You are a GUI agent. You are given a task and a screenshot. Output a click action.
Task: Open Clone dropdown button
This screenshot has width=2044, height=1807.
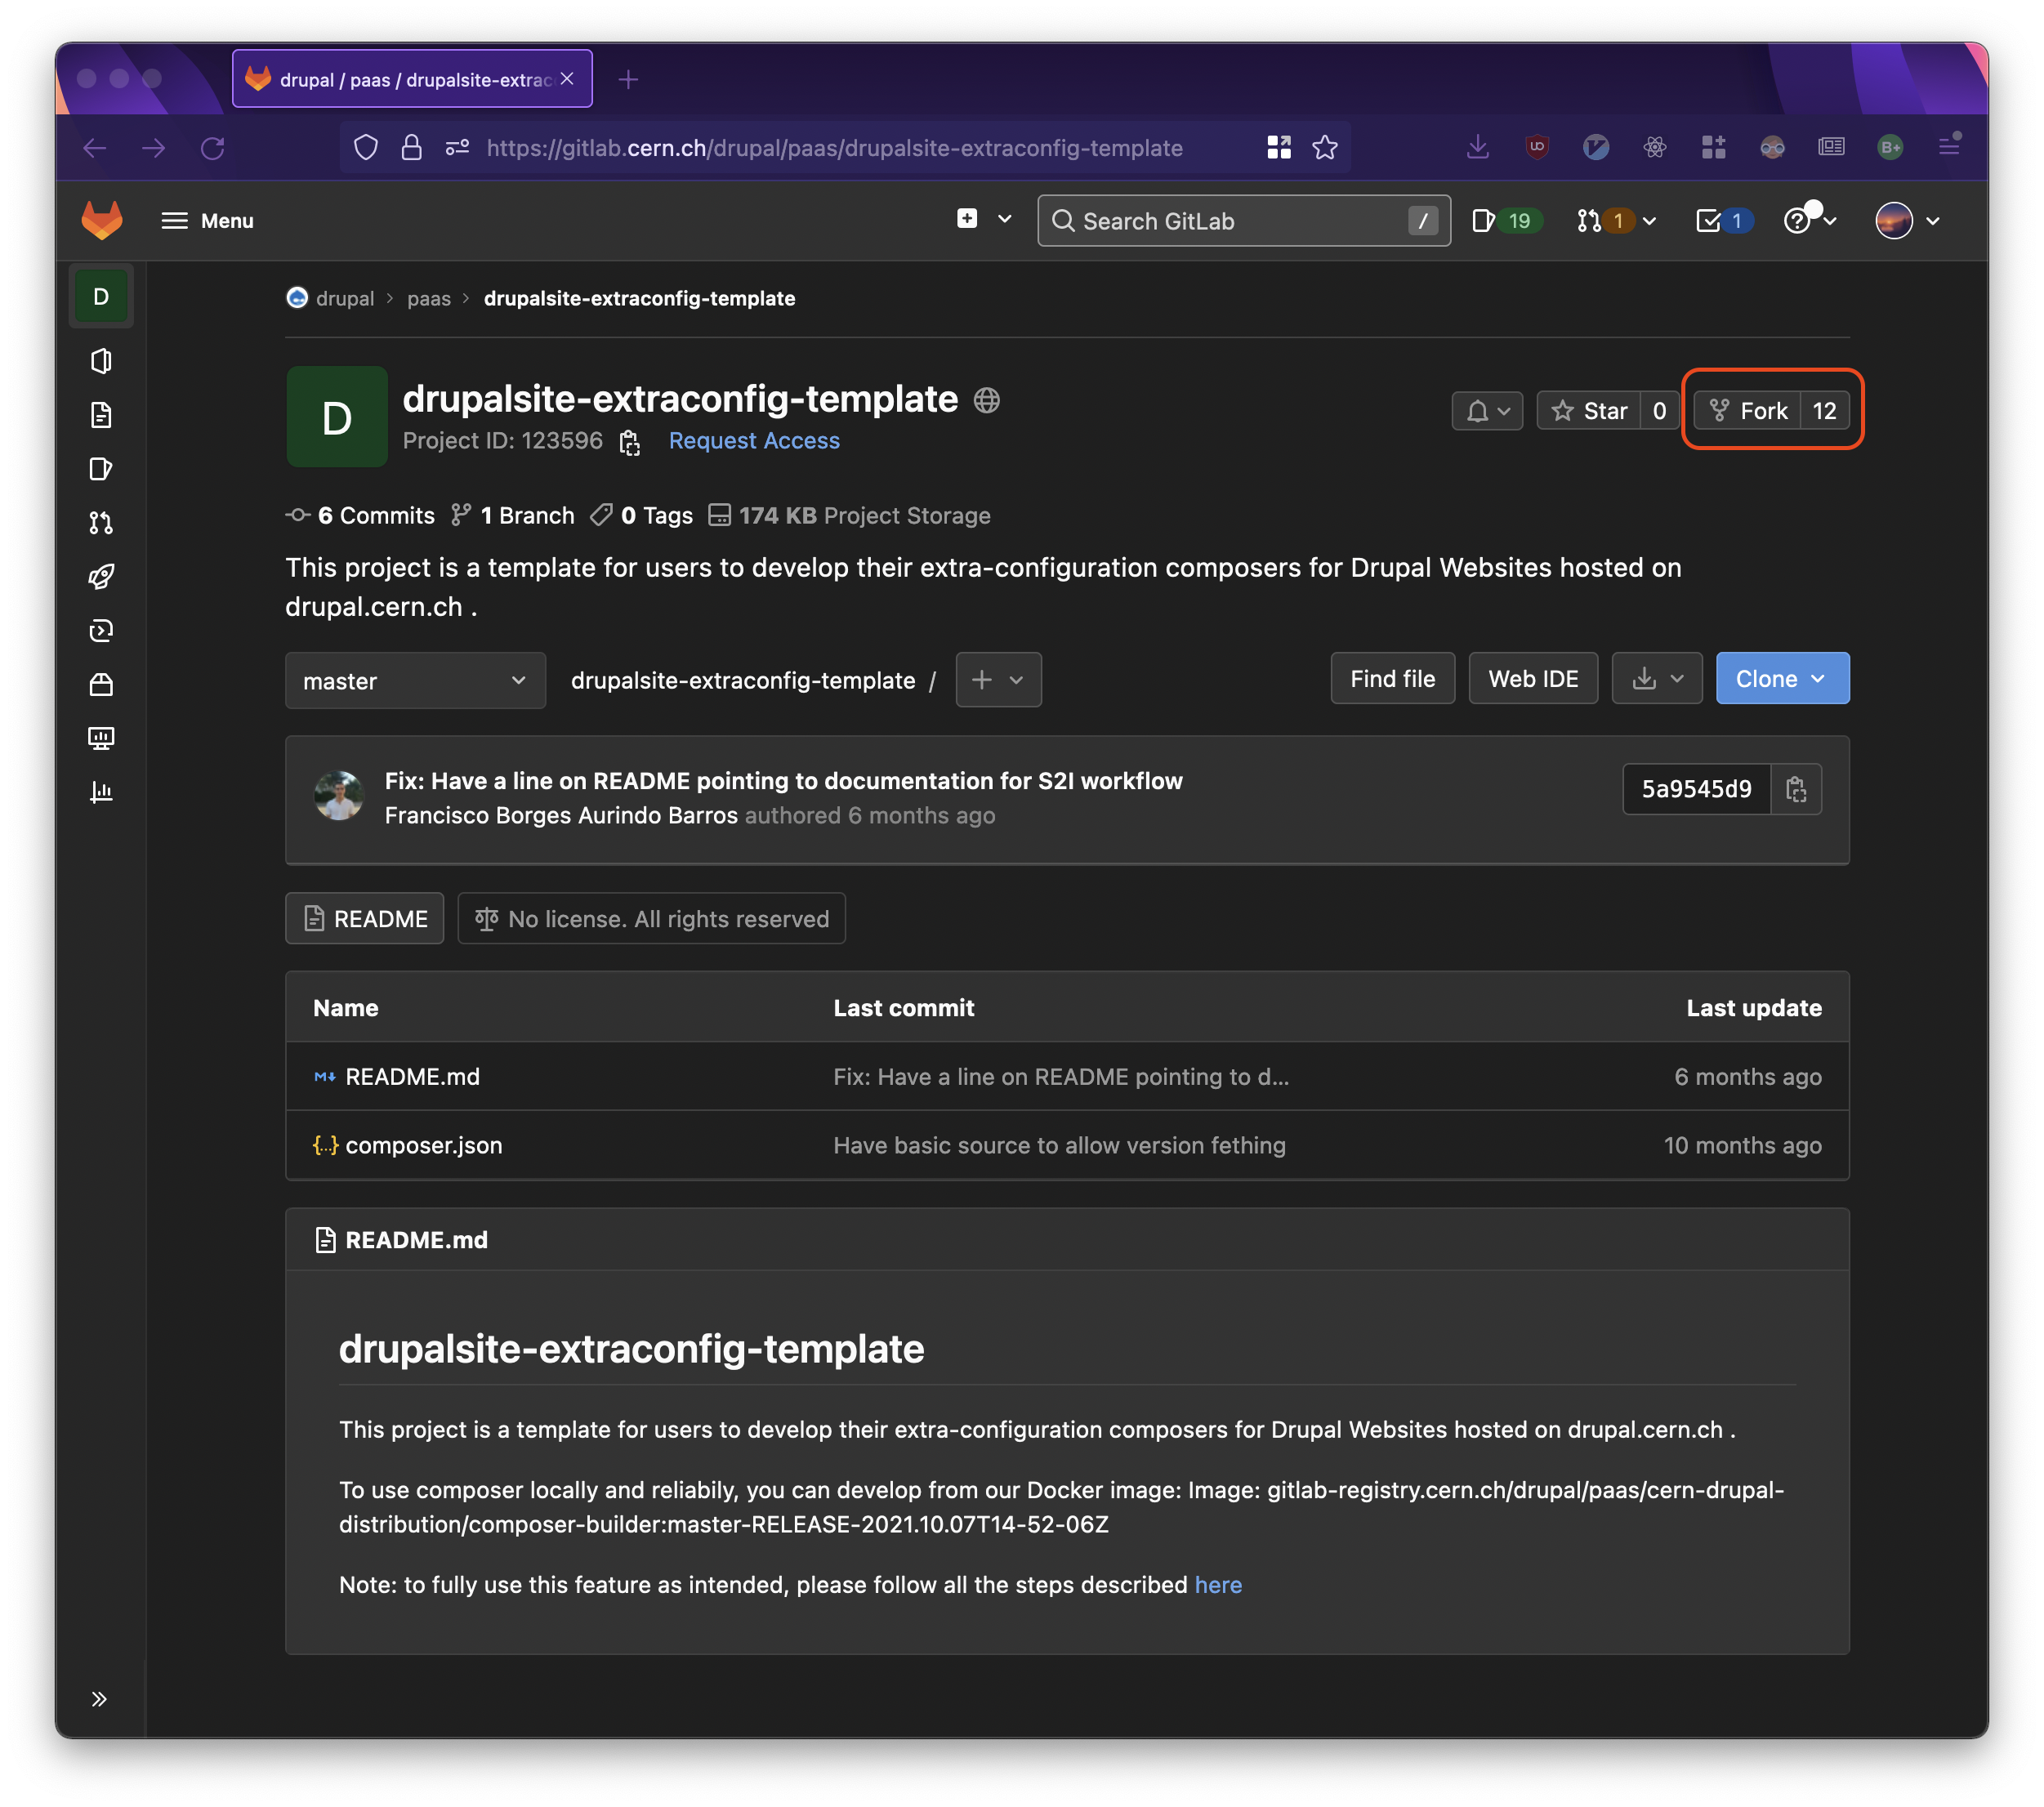1782,679
